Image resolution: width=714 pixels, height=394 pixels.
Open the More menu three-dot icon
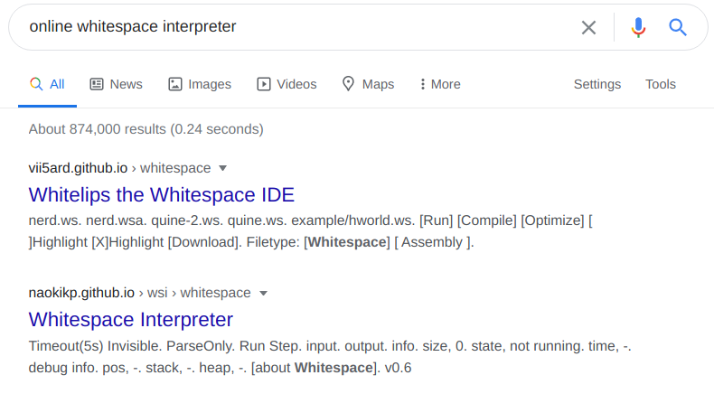coord(422,84)
